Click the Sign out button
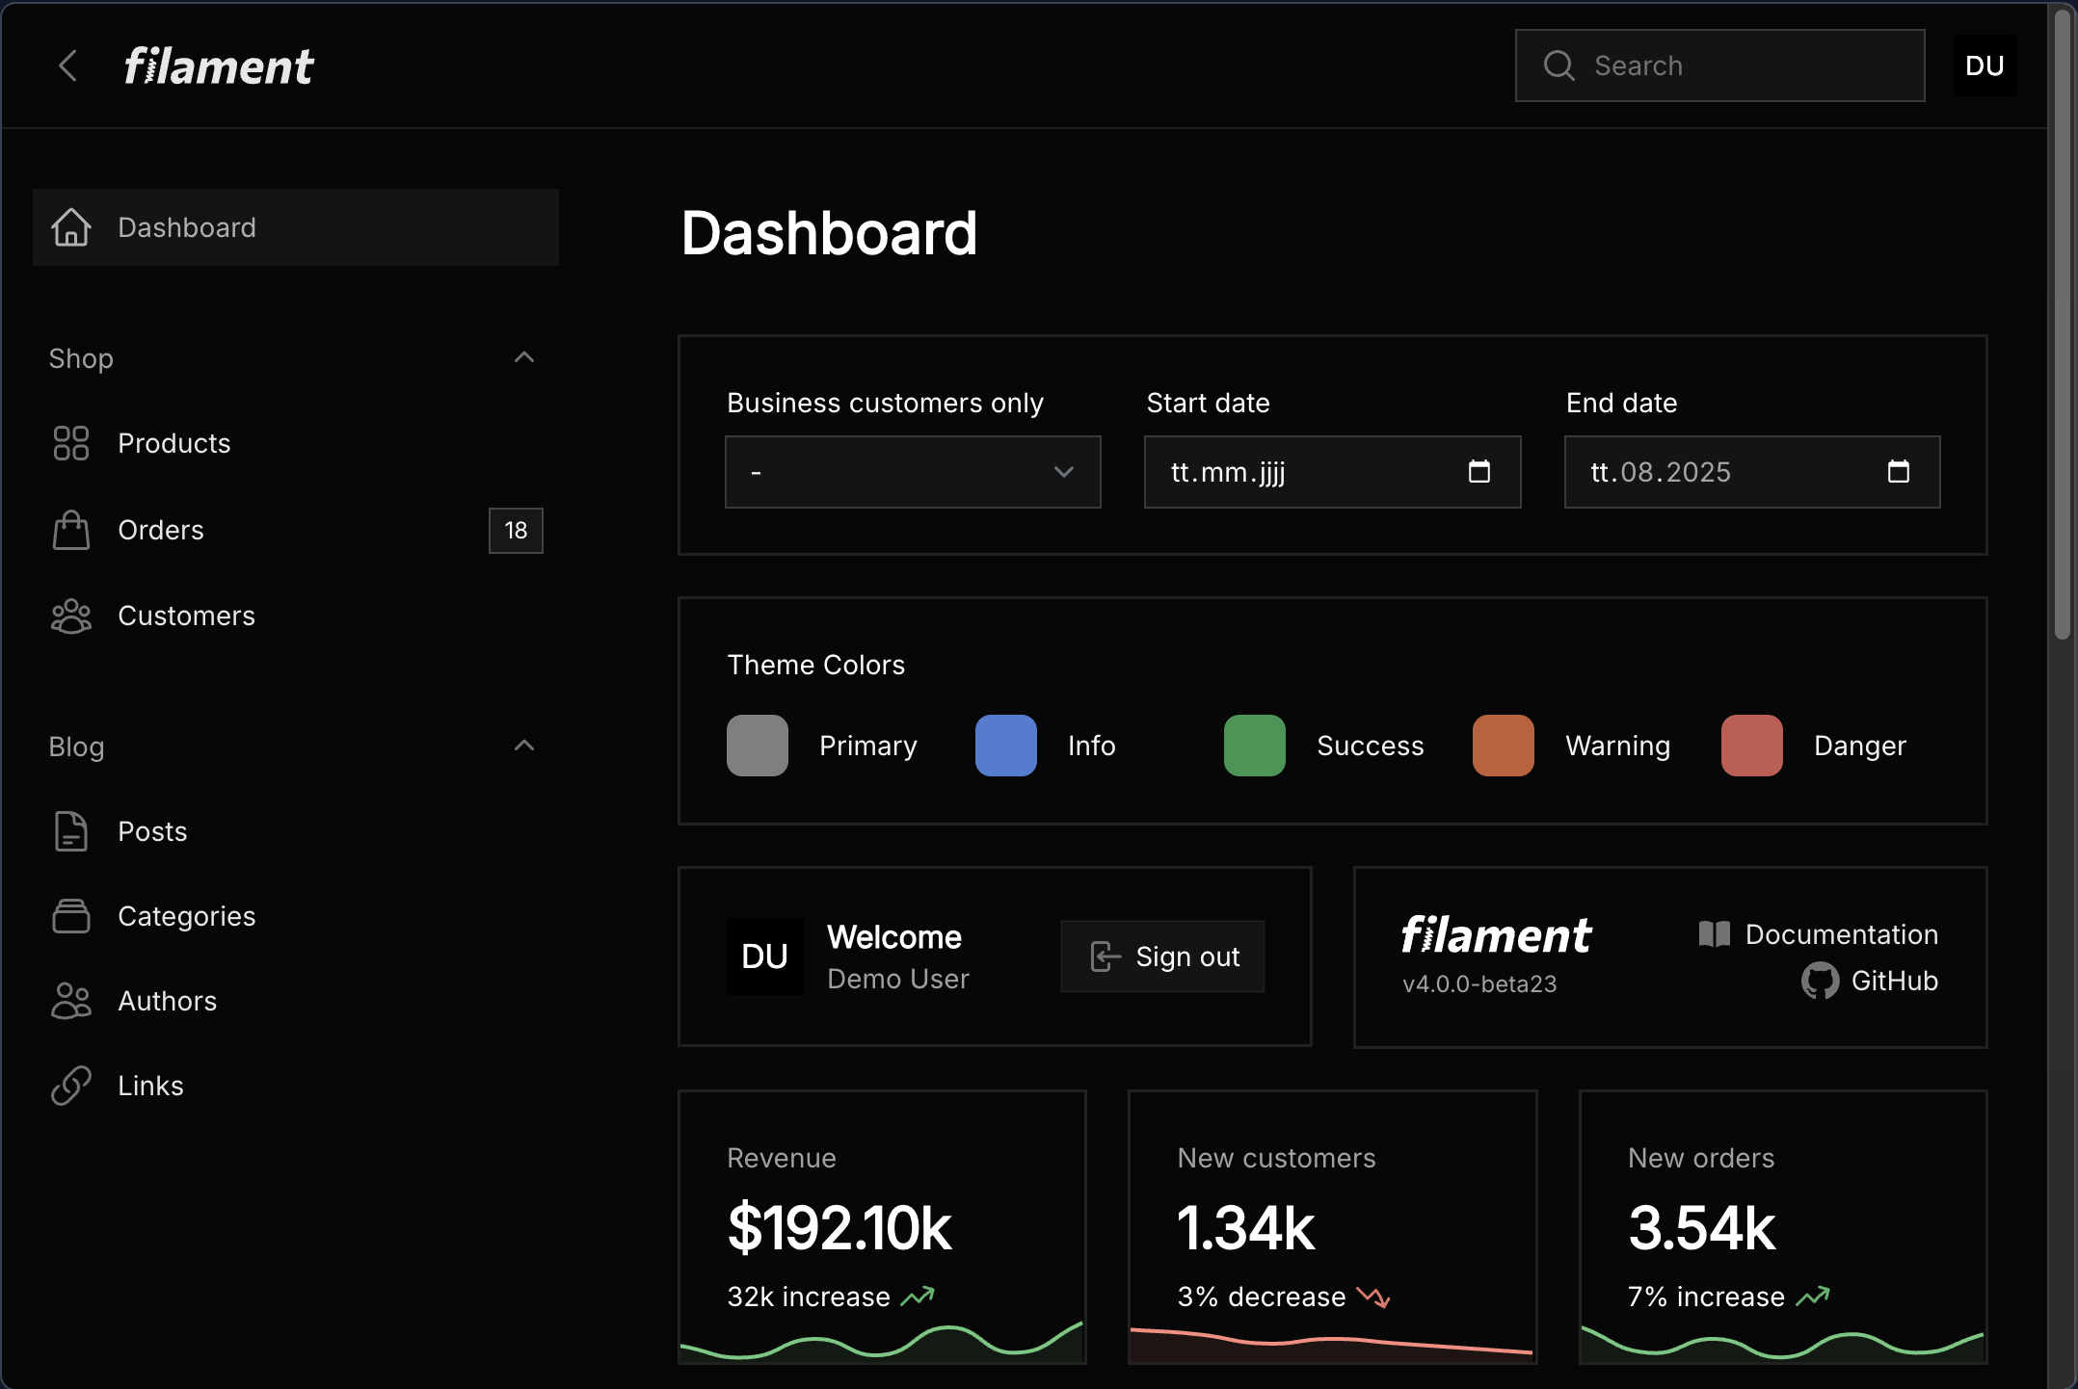The image size is (2078, 1389). coord(1162,957)
